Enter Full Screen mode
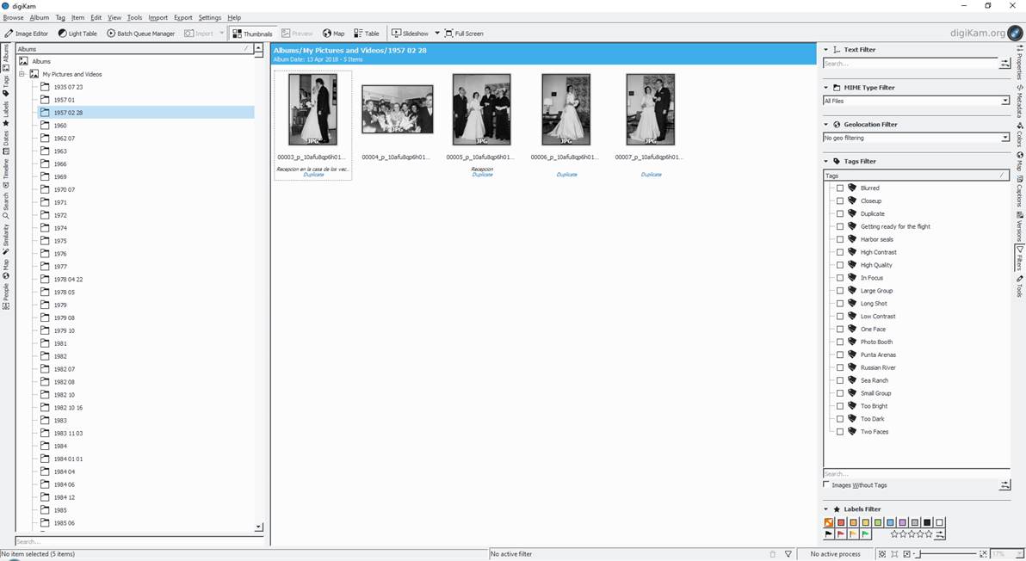1026x561 pixels. [464, 34]
